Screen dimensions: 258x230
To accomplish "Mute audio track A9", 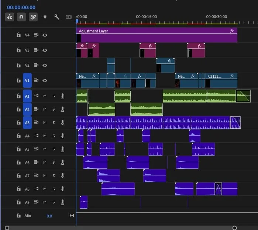I will coord(45,202).
